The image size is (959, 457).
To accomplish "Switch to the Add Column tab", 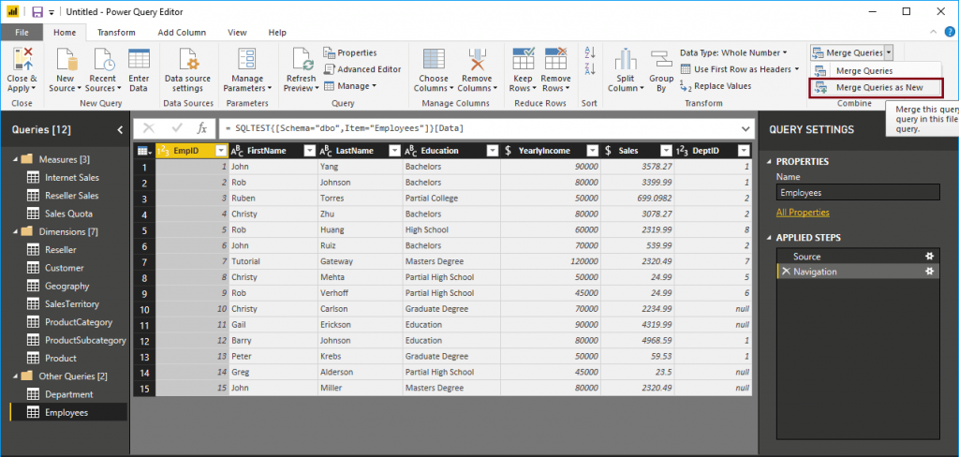I will (x=182, y=33).
